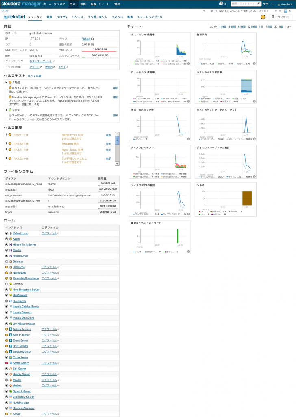Click the Kafka broker role icon

[x=11, y=233]
